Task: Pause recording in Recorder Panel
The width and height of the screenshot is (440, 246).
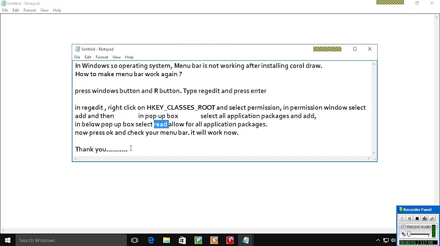Action: [x=409, y=219]
